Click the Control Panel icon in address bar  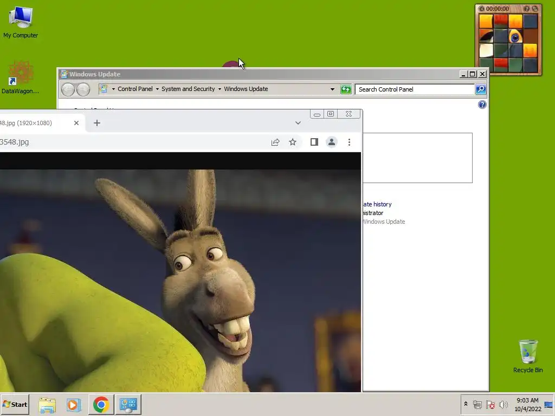(x=104, y=89)
